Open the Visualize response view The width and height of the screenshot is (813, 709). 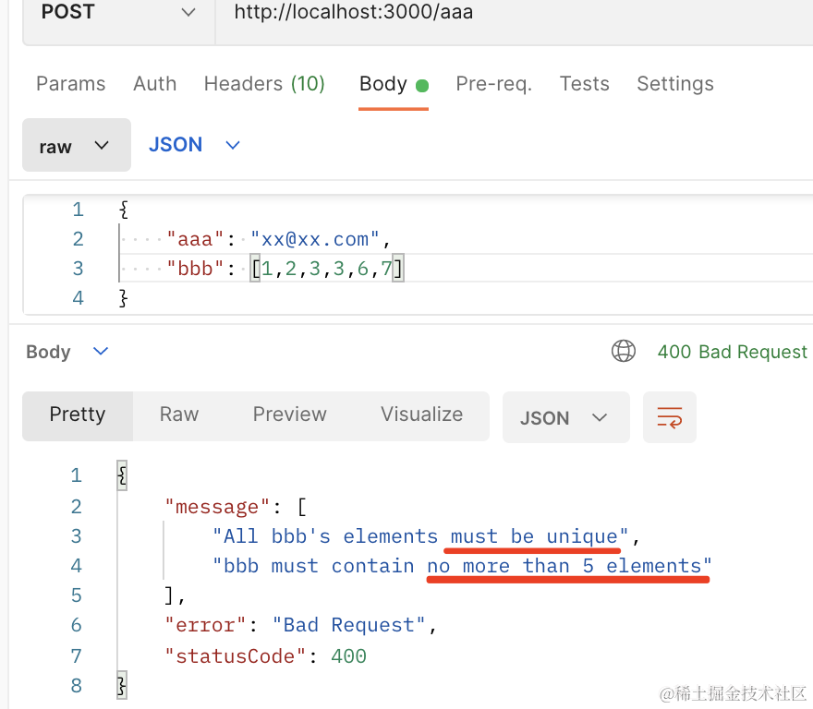pos(421,415)
